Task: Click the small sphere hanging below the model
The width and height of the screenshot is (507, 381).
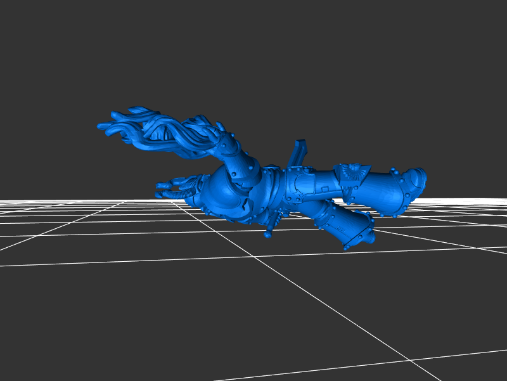Action: (x=267, y=235)
